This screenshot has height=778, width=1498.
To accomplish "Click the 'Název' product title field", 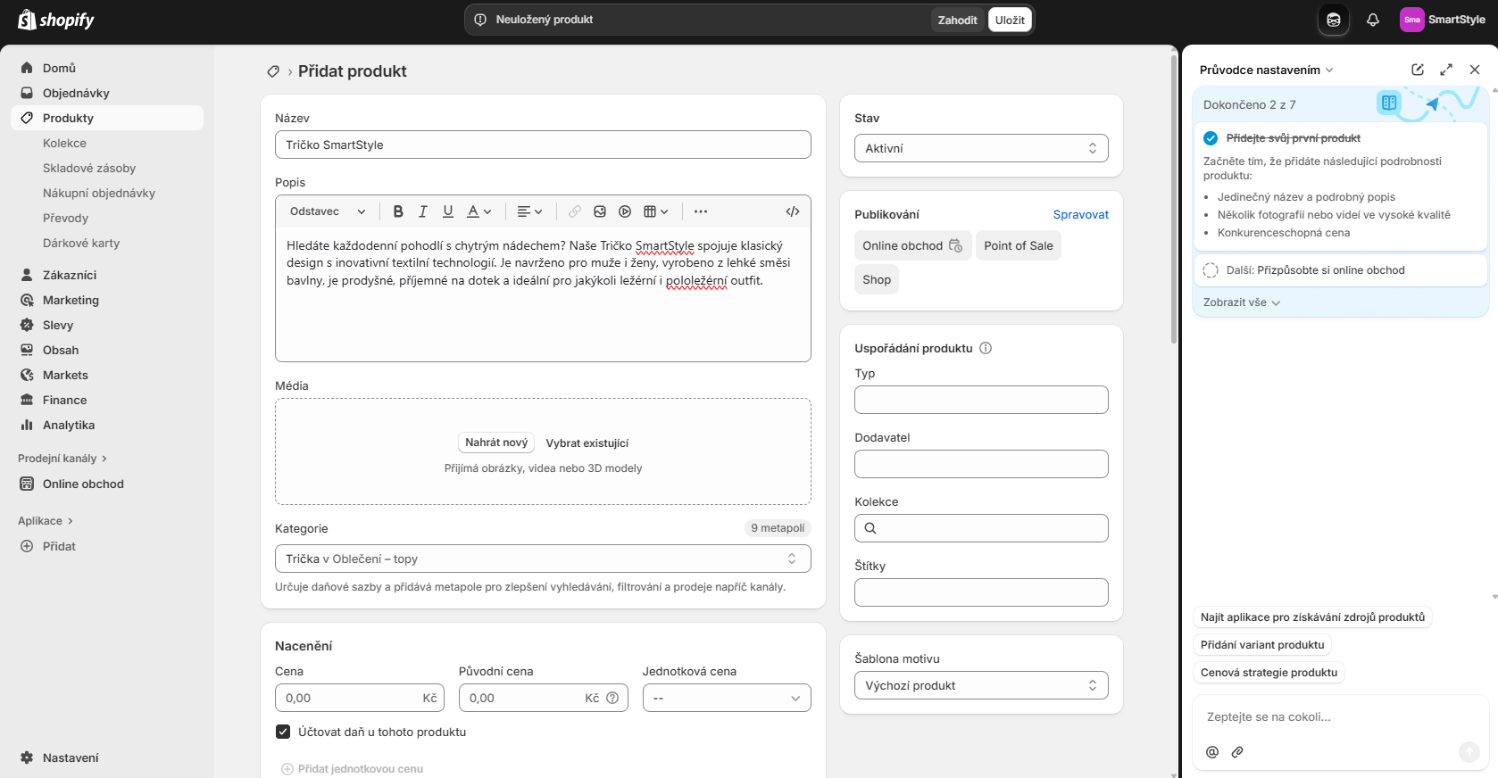I will [x=543, y=145].
